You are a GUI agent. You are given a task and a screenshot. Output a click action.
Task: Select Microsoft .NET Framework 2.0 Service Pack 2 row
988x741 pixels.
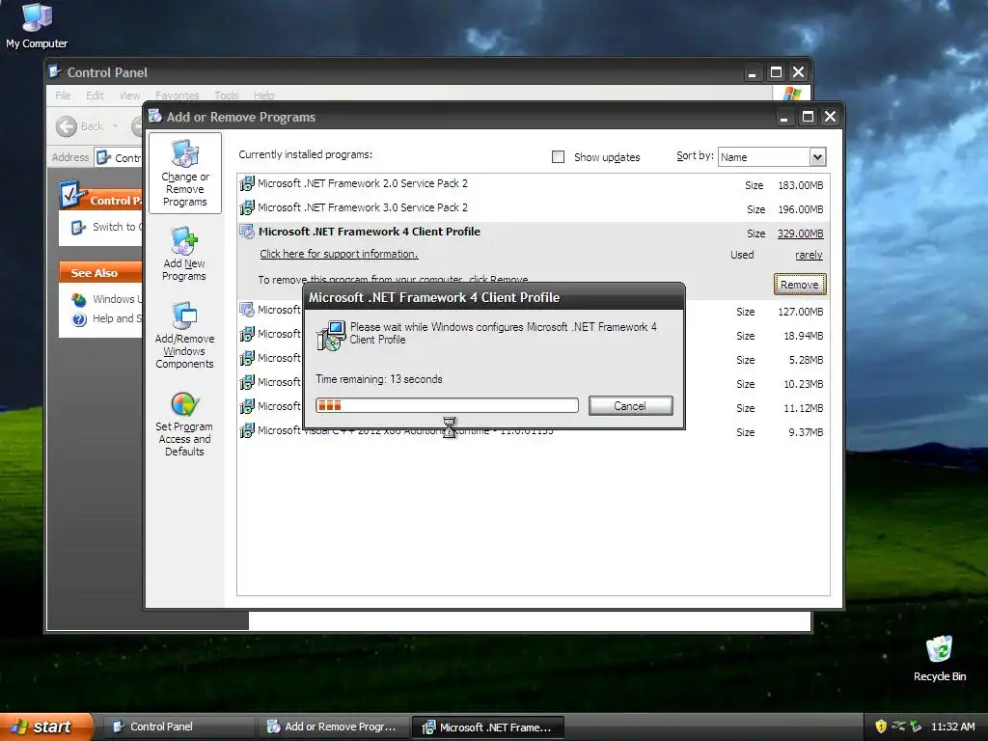533,184
